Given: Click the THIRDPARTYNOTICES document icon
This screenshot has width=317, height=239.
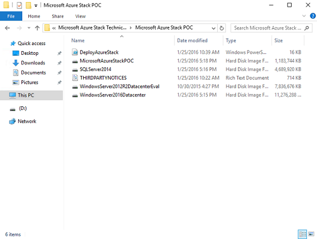Looking at the screenshot, I should [75, 77].
